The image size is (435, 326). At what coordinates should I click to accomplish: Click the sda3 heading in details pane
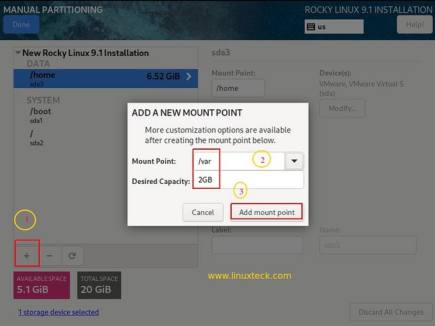point(221,52)
